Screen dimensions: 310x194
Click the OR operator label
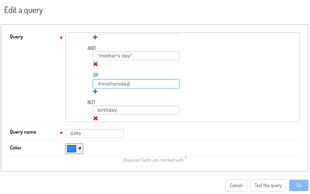[x=96, y=75]
